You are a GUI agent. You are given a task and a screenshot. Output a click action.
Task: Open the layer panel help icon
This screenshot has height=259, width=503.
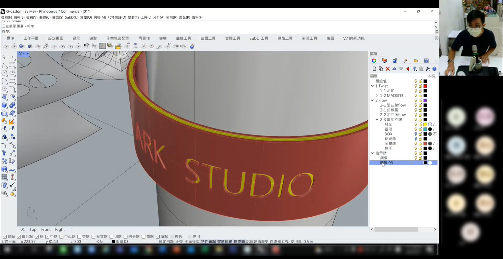point(434,69)
